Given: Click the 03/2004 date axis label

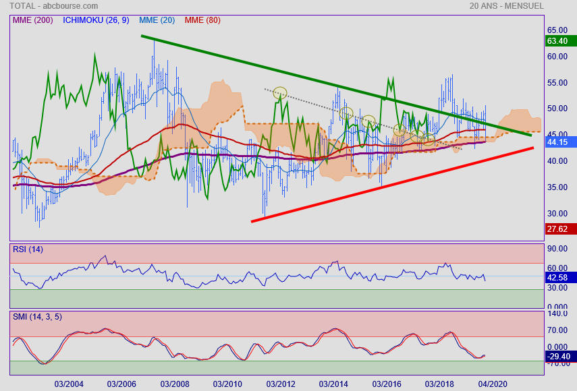Looking at the screenshot, I should click(x=69, y=384).
